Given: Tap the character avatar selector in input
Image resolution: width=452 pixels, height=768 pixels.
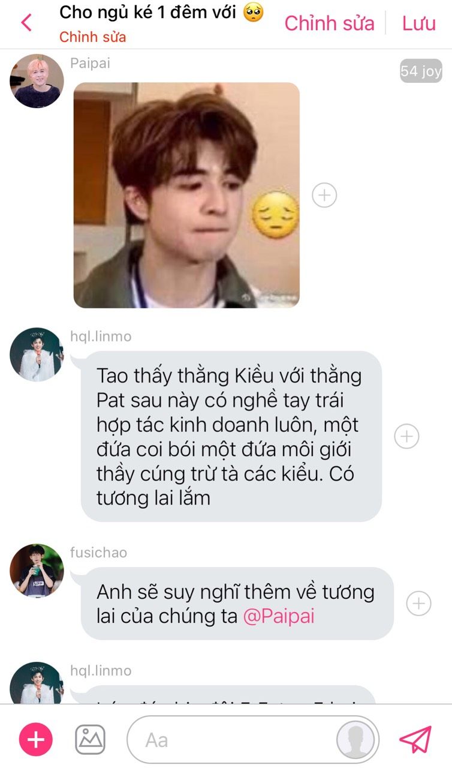Looking at the screenshot, I should coord(355,739).
